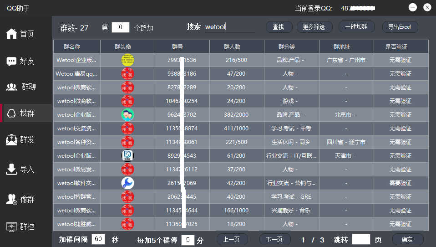Viewport: 436px width, 247px height.
Task: Click the yellow avatar in 216/500 row
Action: pos(127,60)
